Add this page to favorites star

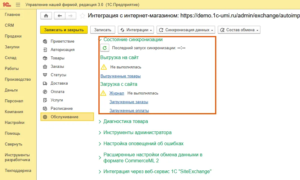pos(82,16)
